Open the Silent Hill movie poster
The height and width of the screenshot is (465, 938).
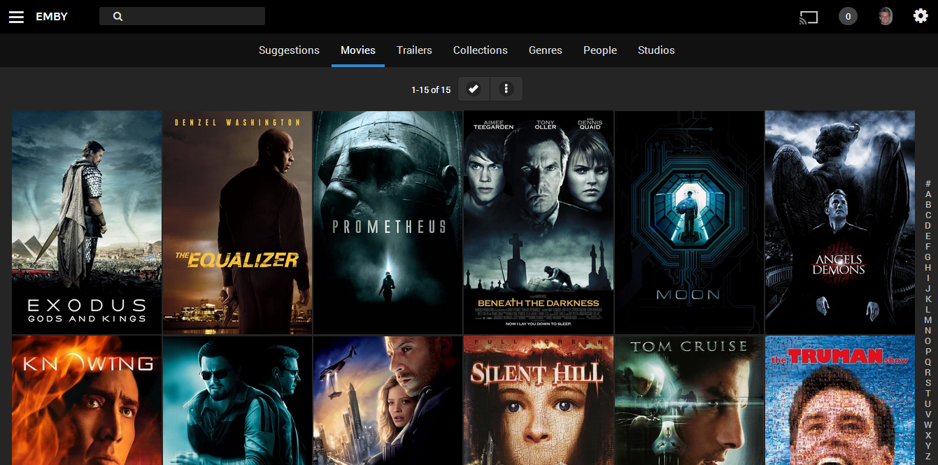coord(539,400)
